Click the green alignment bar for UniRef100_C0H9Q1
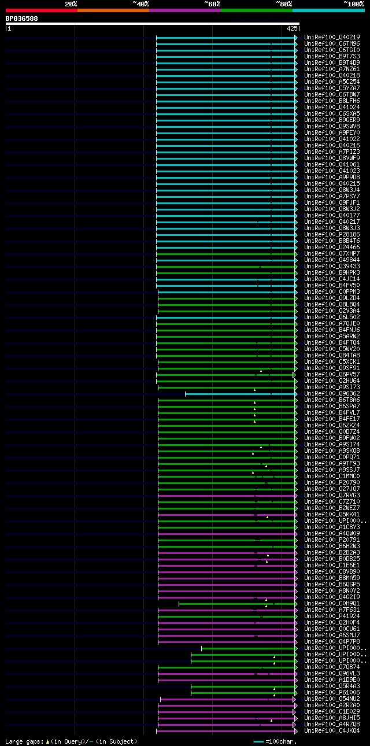Viewport: 370px width, 746px height. coord(238,604)
